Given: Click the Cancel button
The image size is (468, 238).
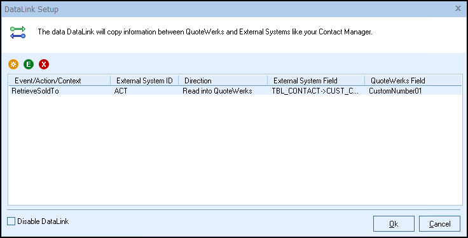Looking at the screenshot, I should coord(439,223).
